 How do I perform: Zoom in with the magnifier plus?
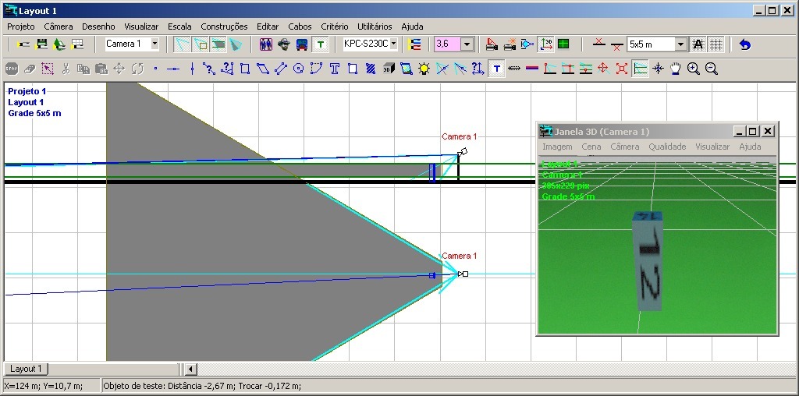(x=694, y=69)
